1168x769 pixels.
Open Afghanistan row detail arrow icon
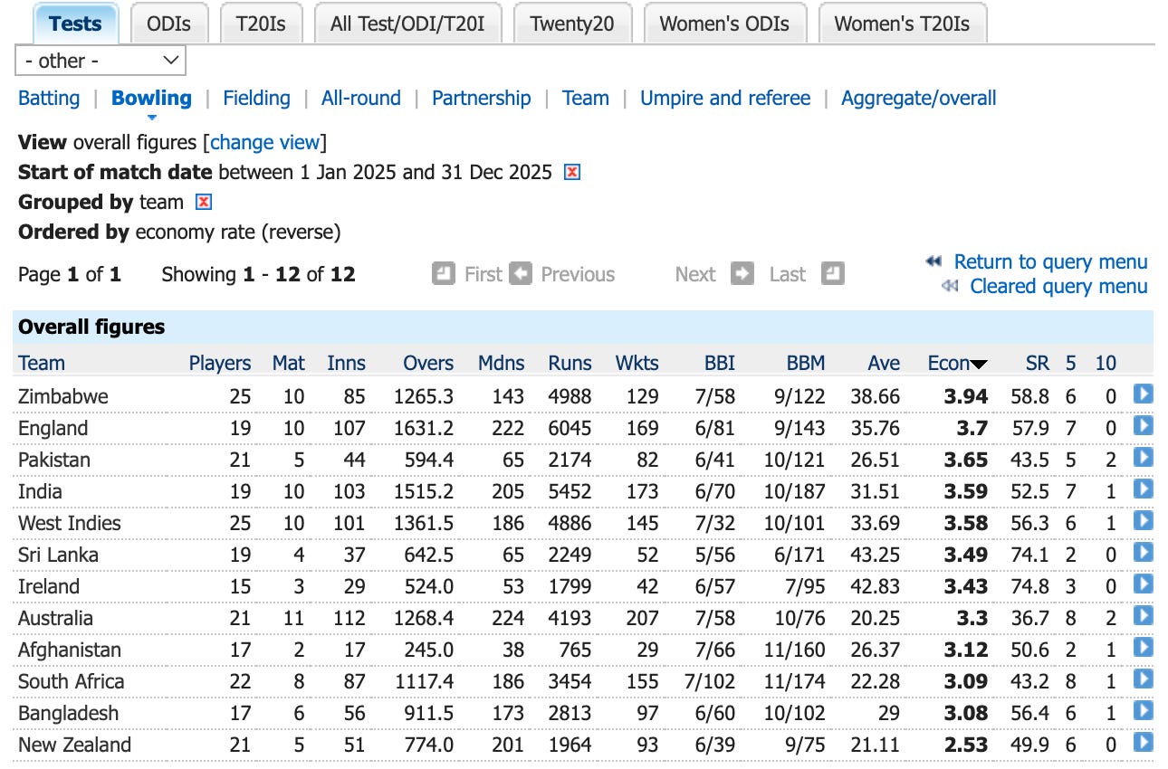tap(1144, 648)
